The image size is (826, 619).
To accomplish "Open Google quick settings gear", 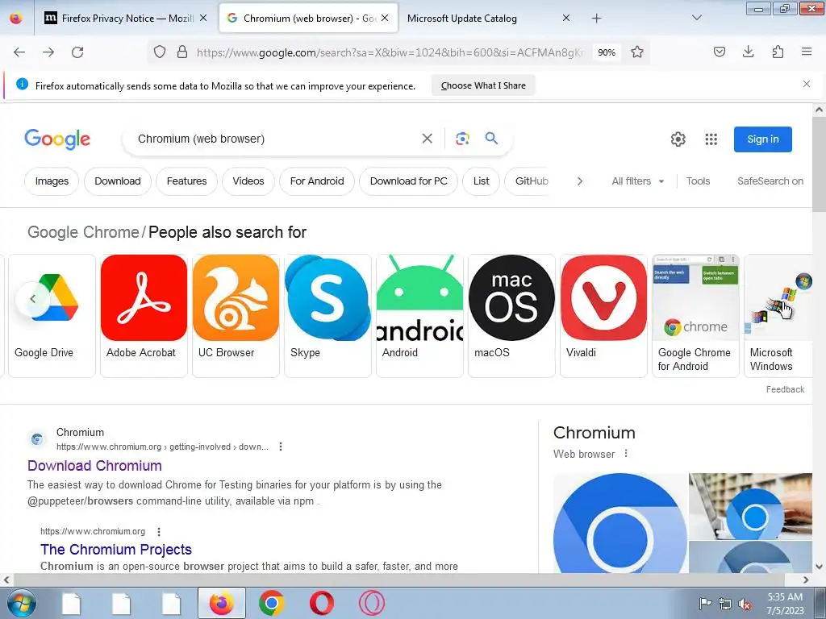I will click(x=678, y=139).
